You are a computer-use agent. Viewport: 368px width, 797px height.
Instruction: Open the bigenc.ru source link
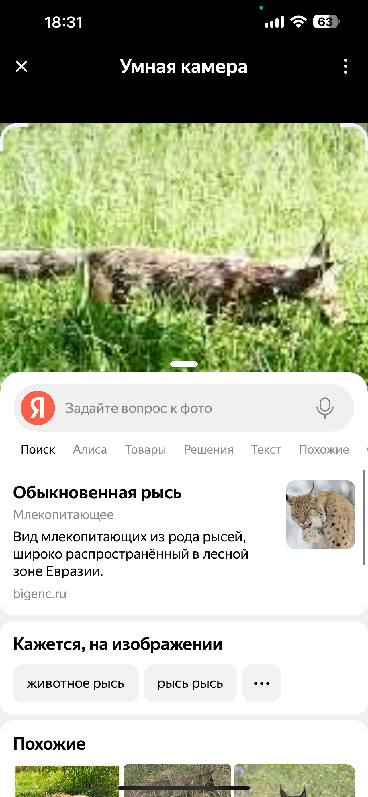[40, 594]
